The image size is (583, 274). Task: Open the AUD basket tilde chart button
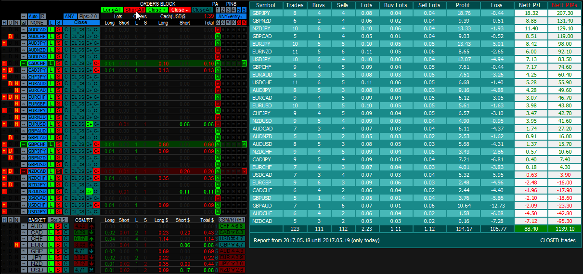[24, 226]
